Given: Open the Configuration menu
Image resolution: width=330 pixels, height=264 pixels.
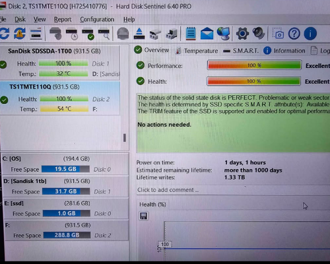Looking at the screenshot, I should coord(97,19).
